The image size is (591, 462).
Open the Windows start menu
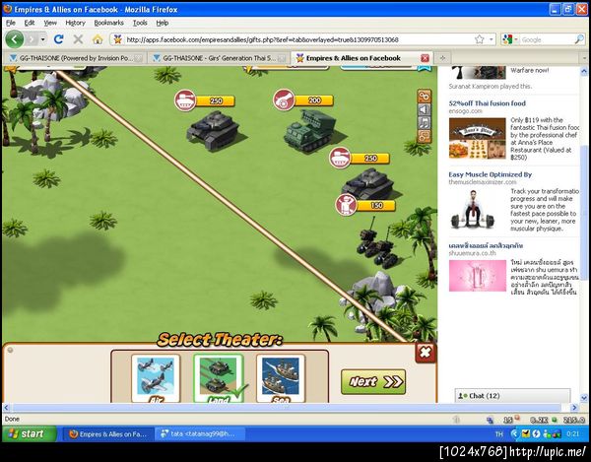29,433
